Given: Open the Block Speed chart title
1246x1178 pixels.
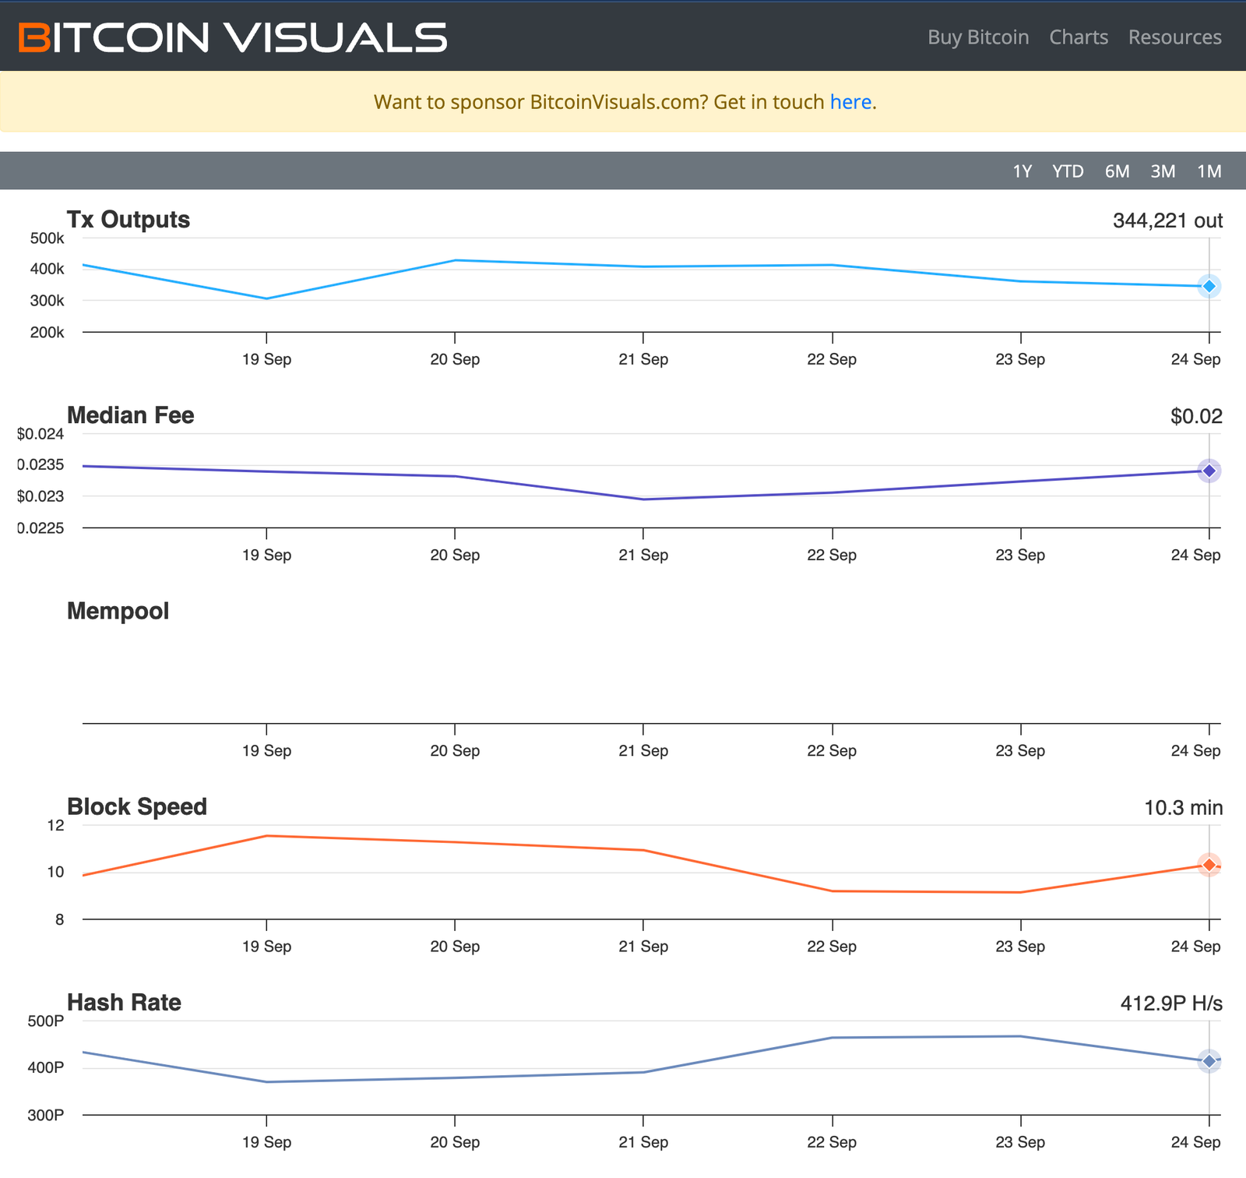Looking at the screenshot, I should (137, 806).
